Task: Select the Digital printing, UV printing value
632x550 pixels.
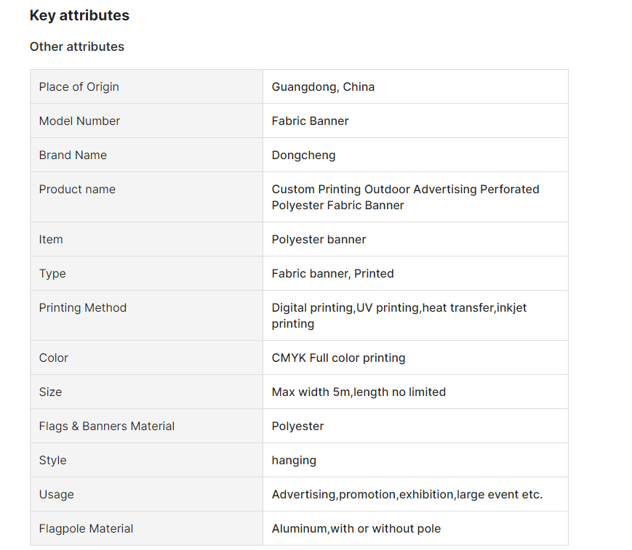Action: [x=399, y=315]
